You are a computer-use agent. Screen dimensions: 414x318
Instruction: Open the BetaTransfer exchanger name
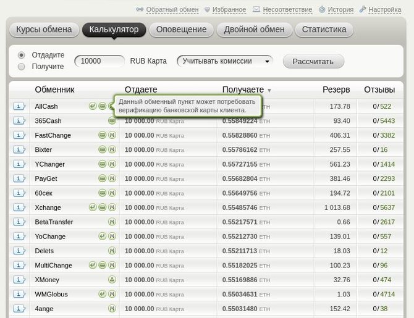tap(54, 222)
